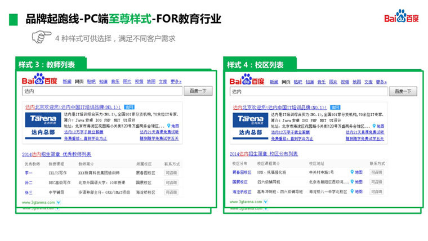Open 贴吧 tab in the teacher list panel
Screen dimensions: 428x241
point(91,81)
